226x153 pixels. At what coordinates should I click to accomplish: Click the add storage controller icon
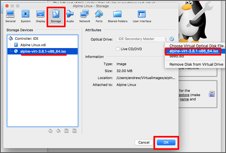click(x=50, y=131)
